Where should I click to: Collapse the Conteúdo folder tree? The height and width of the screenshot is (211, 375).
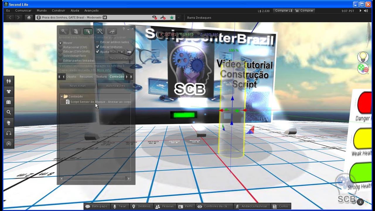click(62, 96)
